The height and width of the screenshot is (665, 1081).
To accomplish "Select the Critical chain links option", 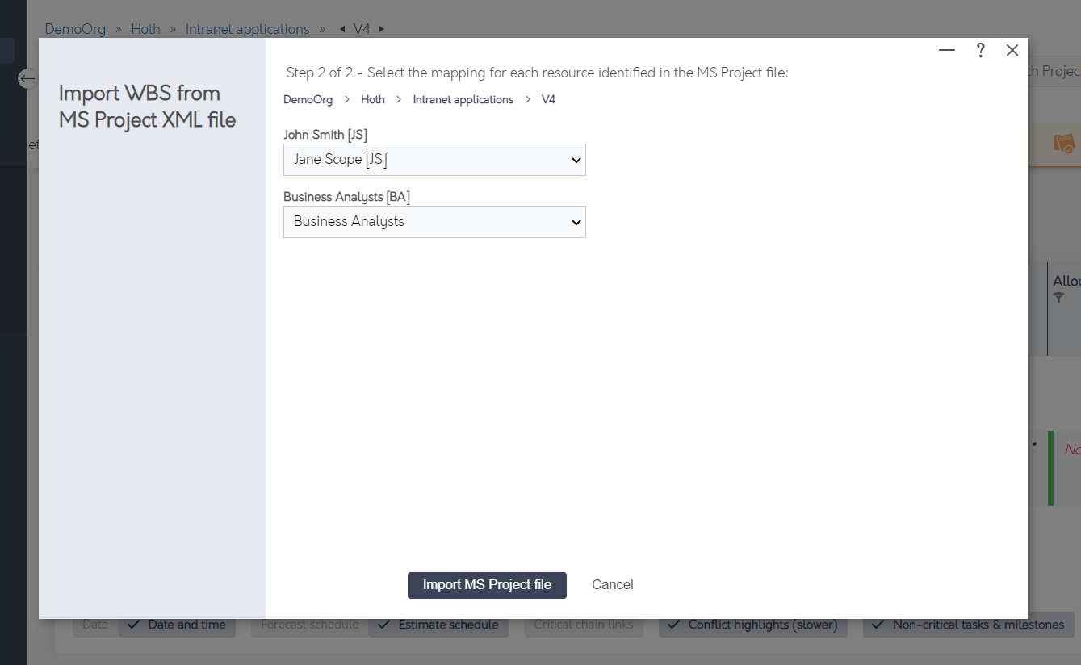I will coord(583,624).
